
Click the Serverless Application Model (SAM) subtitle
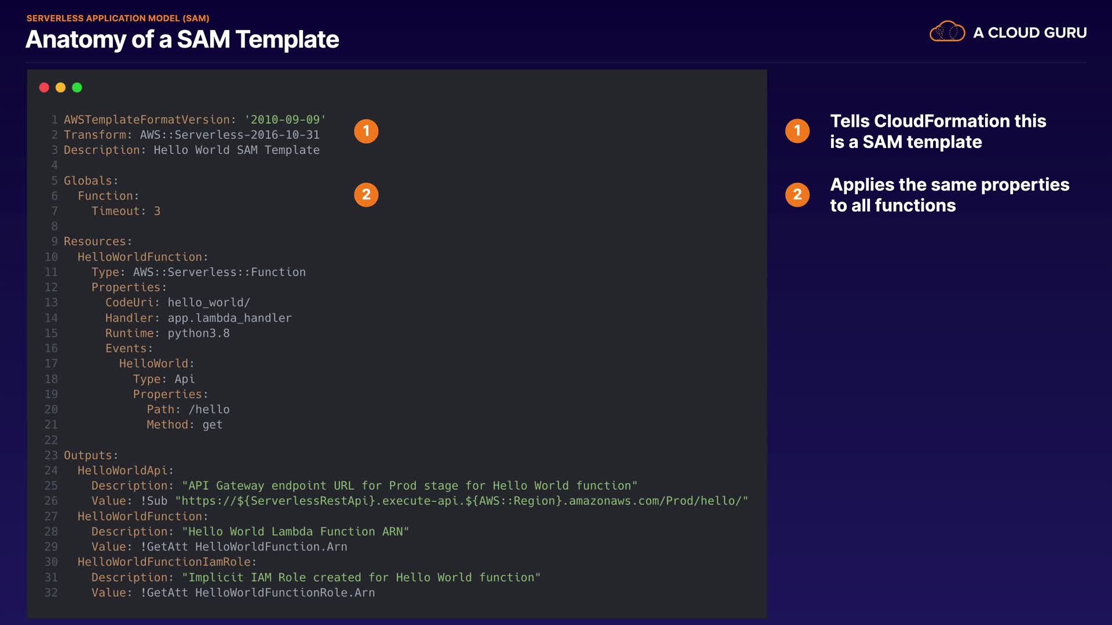click(118, 18)
